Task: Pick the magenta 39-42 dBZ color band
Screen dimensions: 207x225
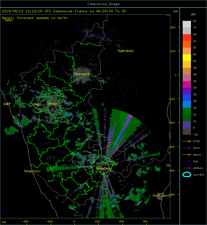Action: click(x=187, y=84)
